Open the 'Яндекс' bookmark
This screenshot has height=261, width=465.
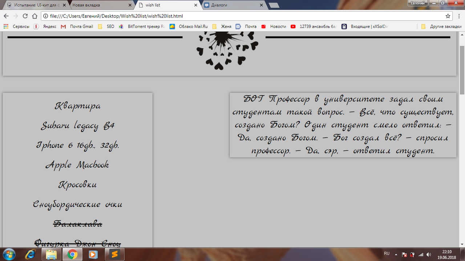[x=45, y=26]
